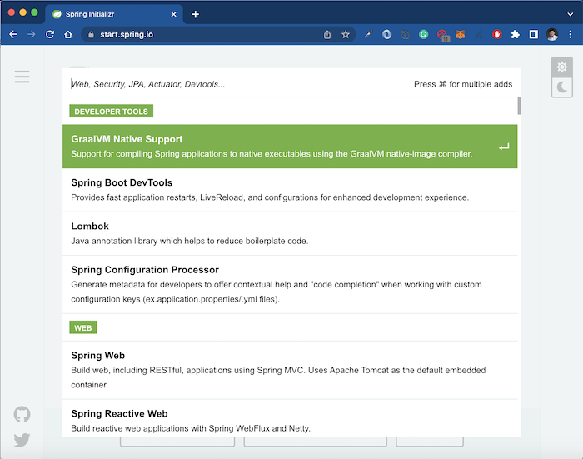Screen dimensions: 583x459
Task: Click the enter arrow on GraalVM row
Action: tap(504, 147)
